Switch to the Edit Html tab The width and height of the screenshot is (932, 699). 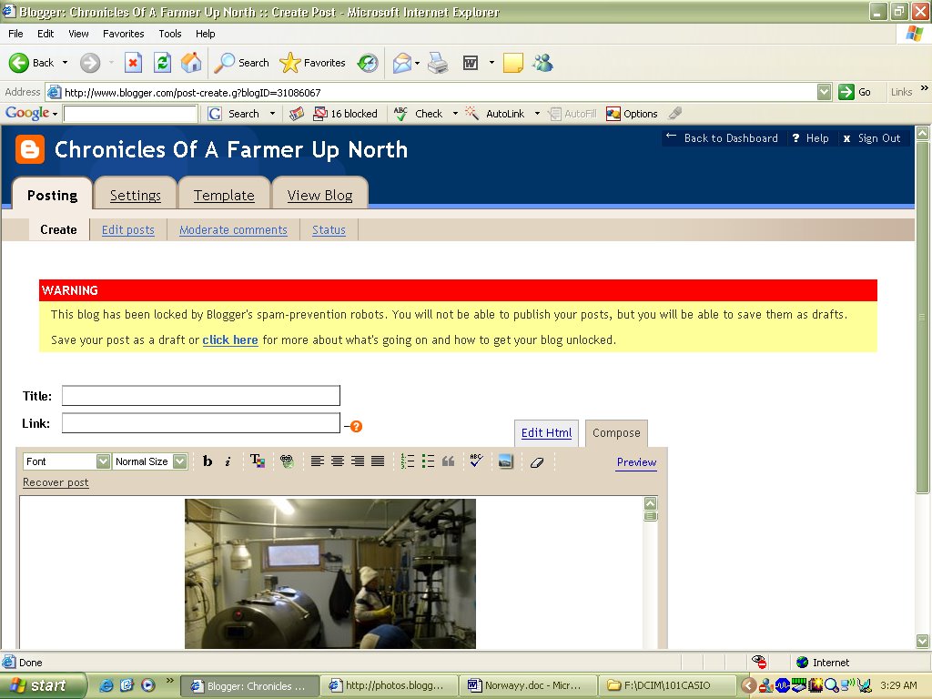point(546,432)
